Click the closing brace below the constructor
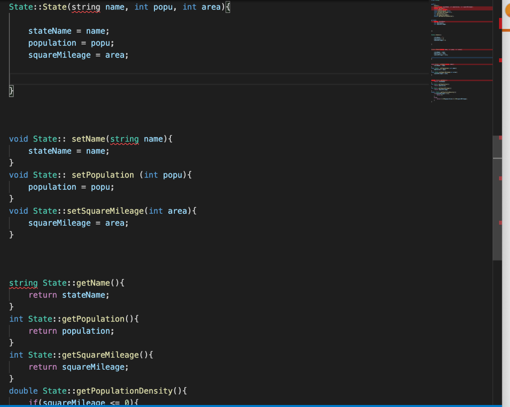Screen dimensions: 510x407 tap(10, 91)
